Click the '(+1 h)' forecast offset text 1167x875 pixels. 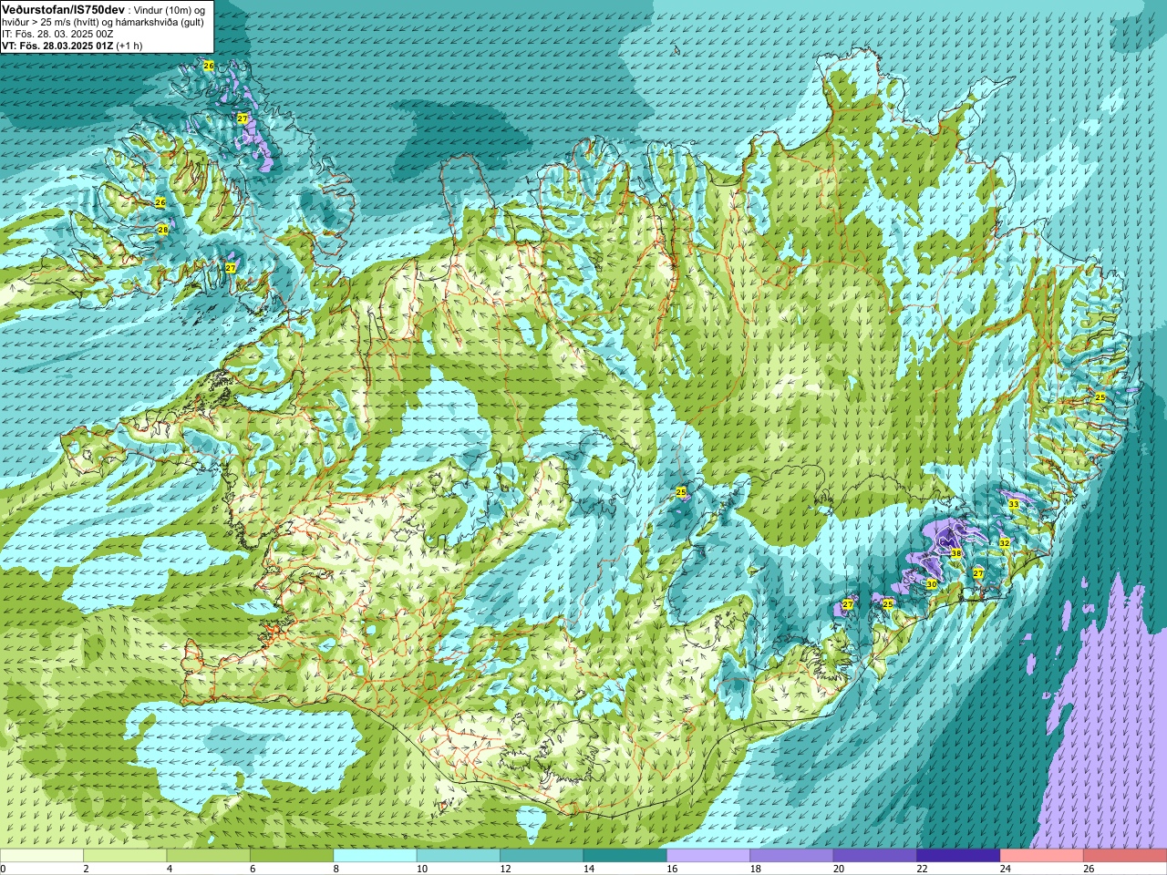point(129,46)
